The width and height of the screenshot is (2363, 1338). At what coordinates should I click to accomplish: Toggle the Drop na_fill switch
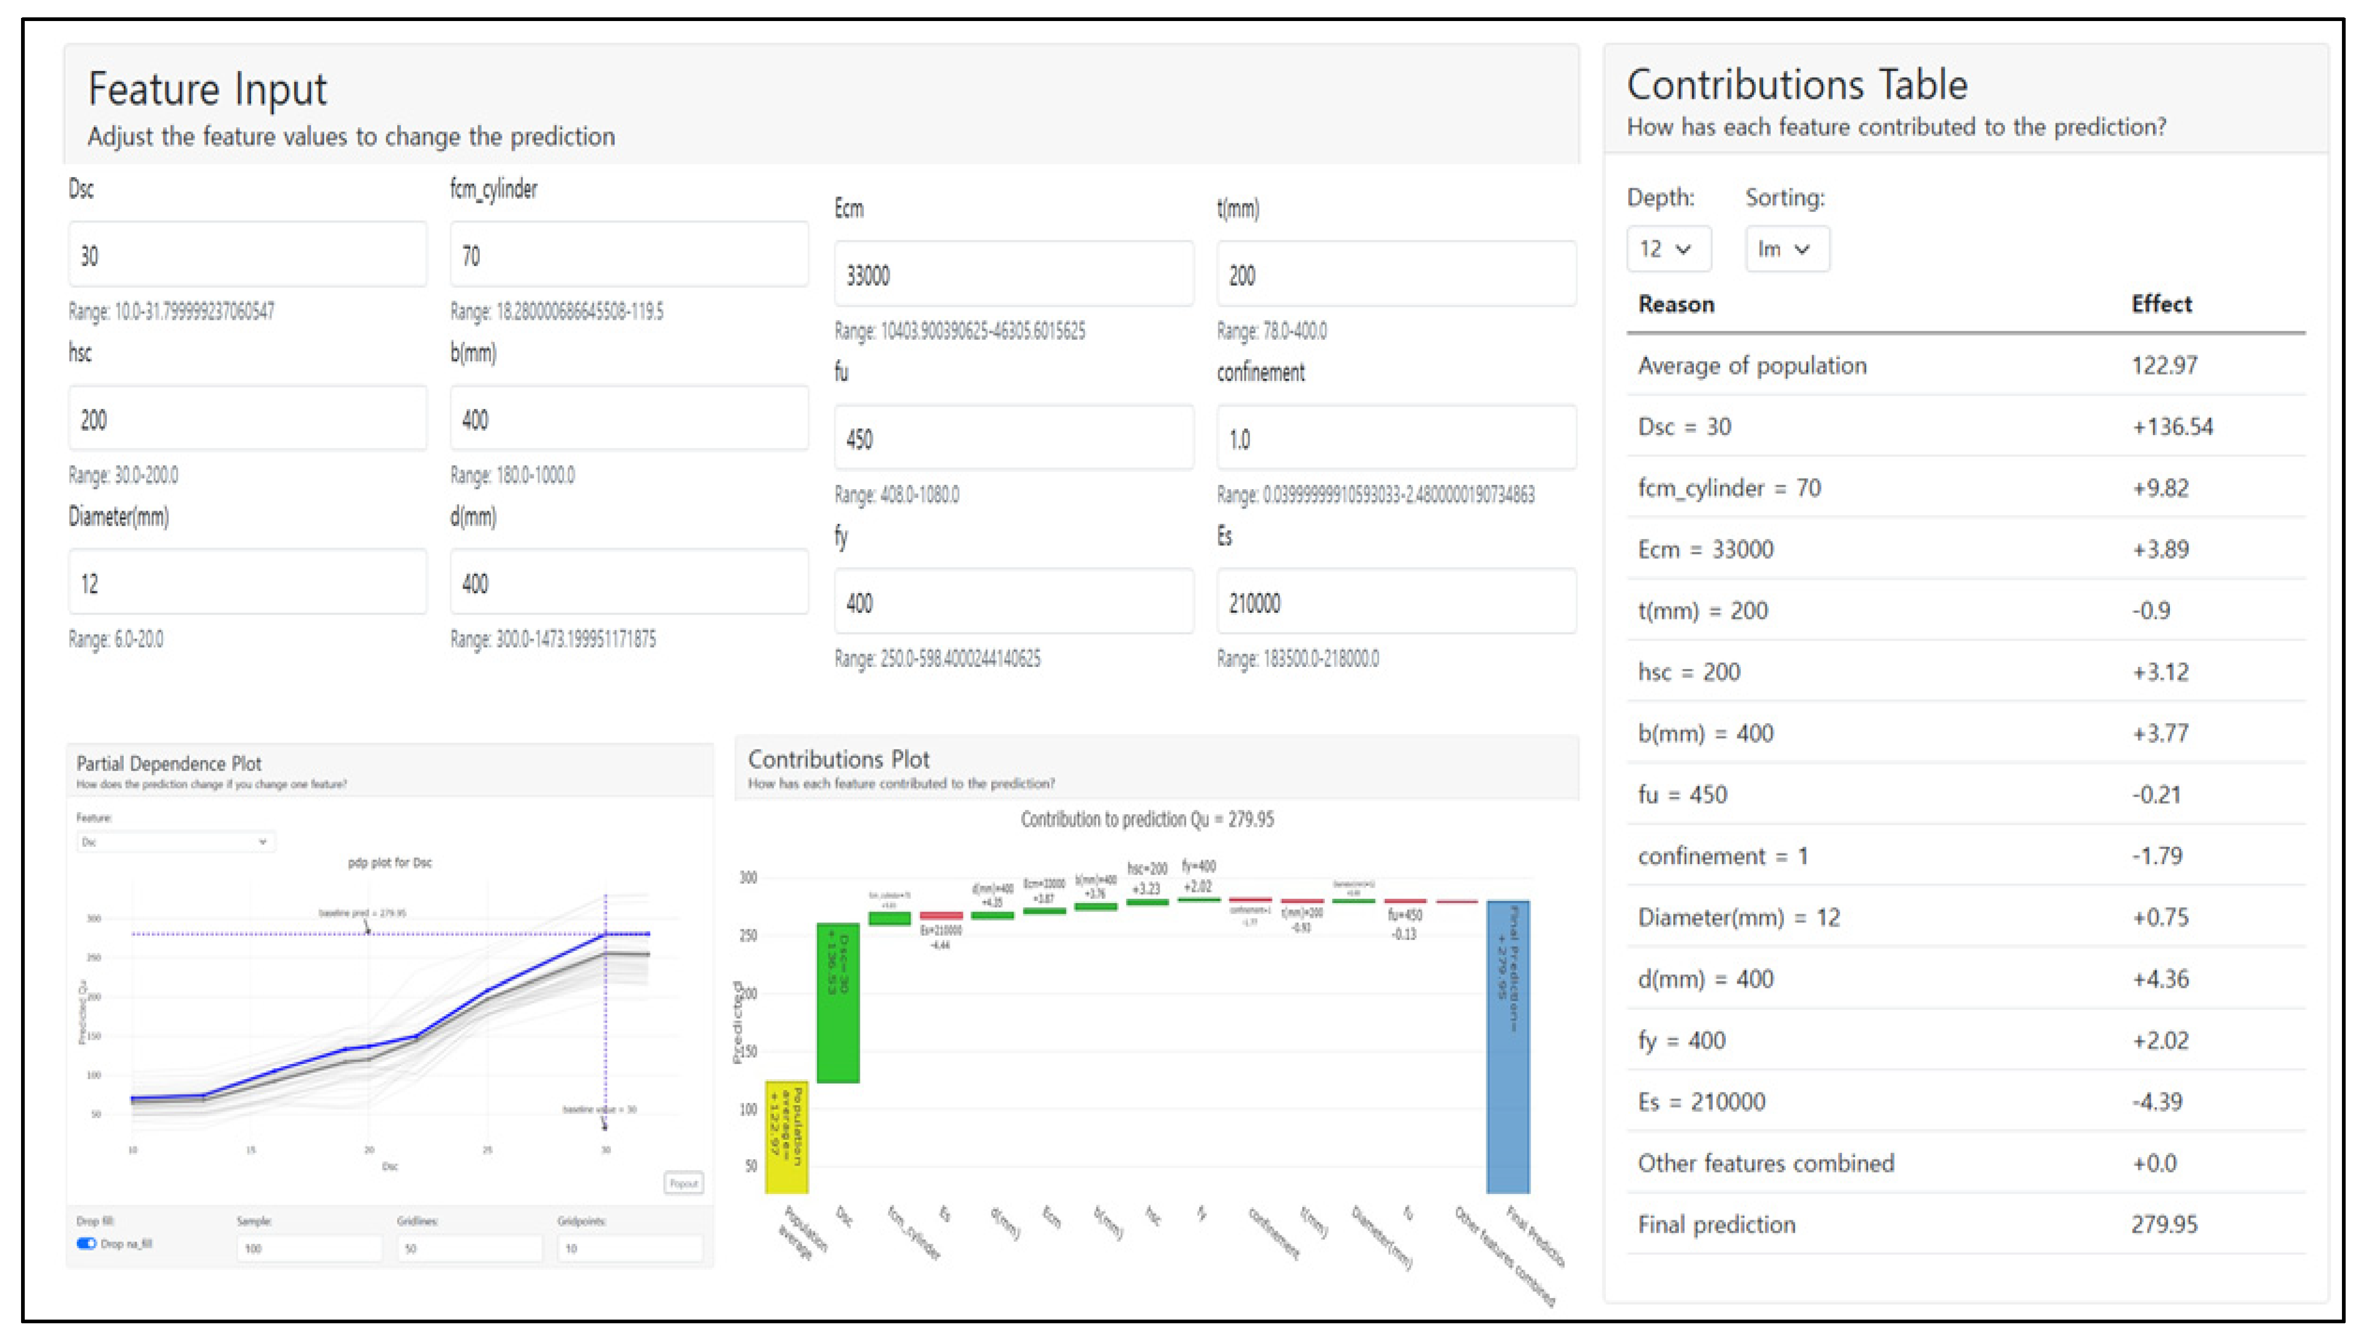pos(87,1243)
